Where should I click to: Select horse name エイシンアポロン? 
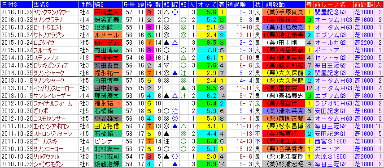(51, 126)
